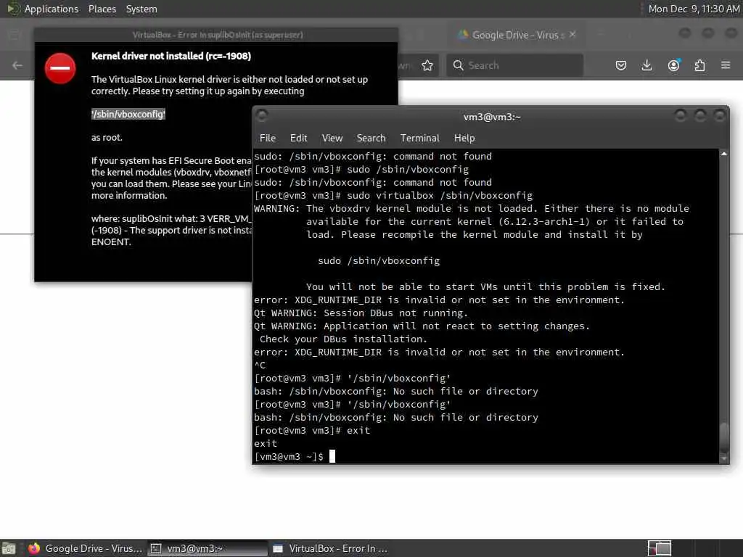Click the workspace switcher in bottom panel
Image resolution: width=743 pixels, height=557 pixels.
659,548
